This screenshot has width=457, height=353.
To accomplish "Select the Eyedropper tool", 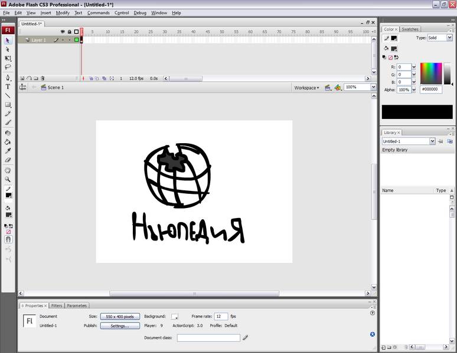I will 8,151.
